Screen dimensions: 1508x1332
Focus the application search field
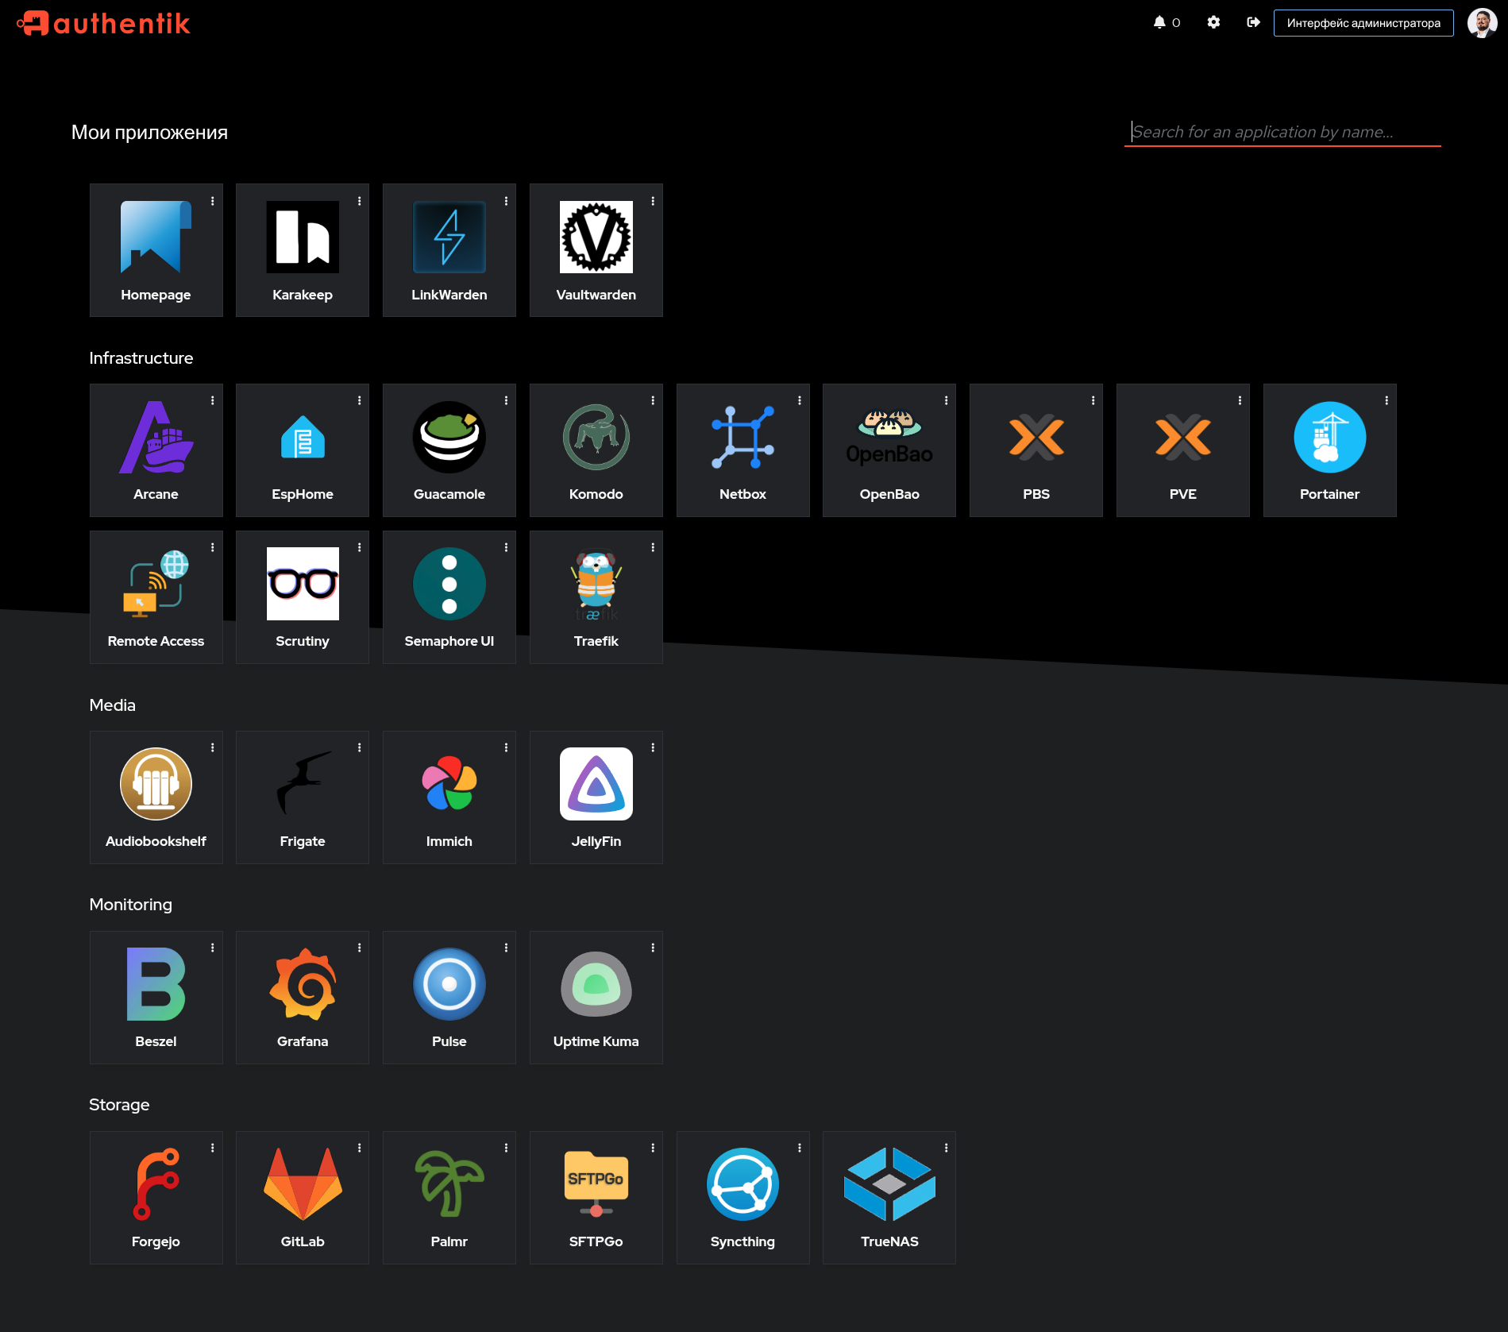[1282, 132]
